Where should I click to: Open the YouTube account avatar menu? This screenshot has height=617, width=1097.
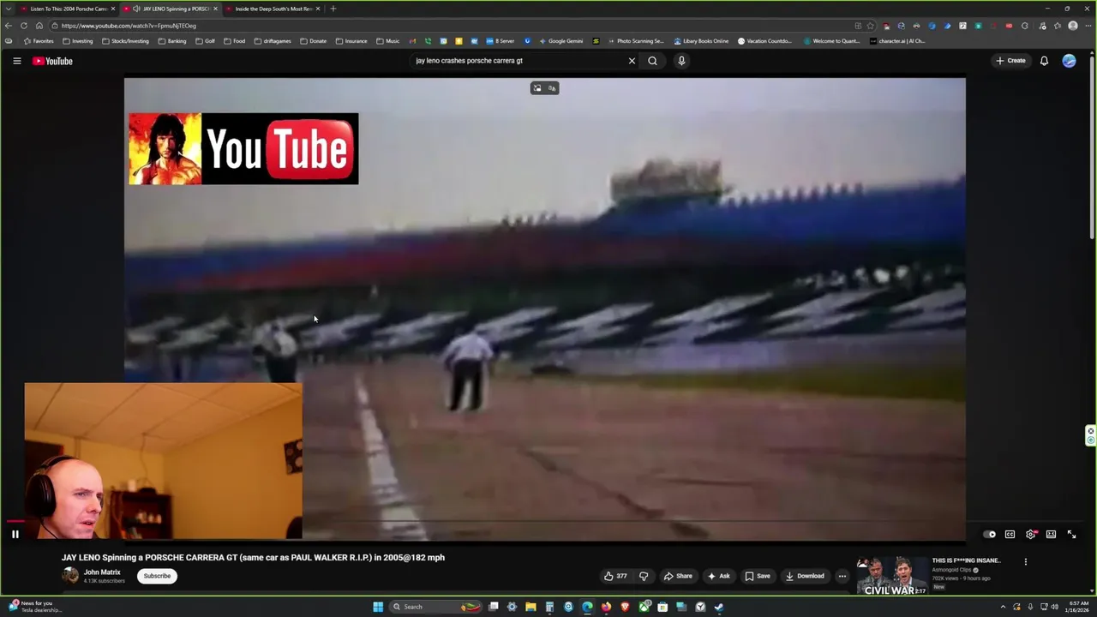pyautogui.click(x=1069, y=61)
